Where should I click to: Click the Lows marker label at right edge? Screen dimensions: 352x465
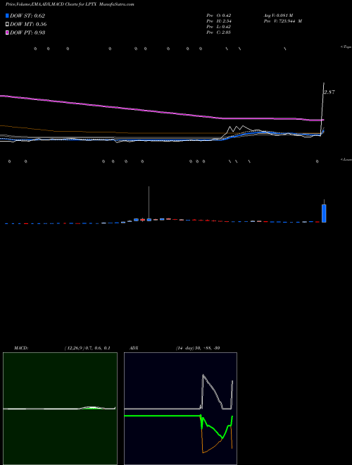346,159
